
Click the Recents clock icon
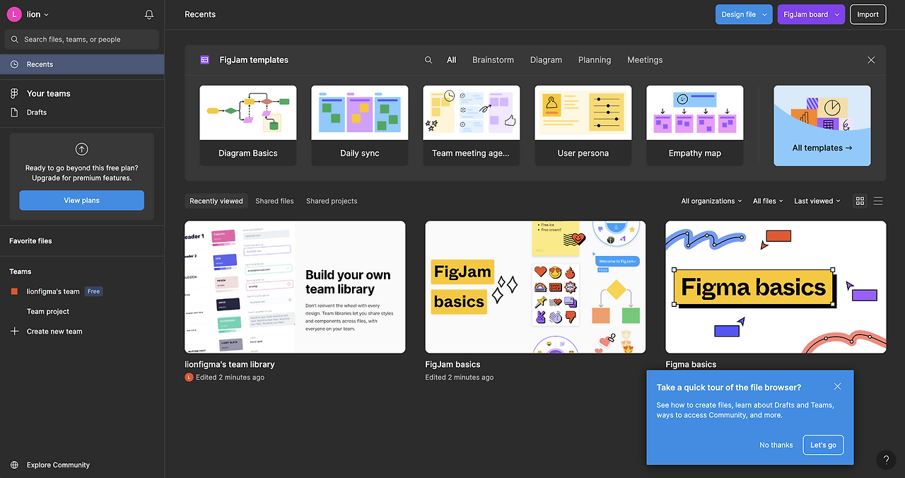[14, 64]
